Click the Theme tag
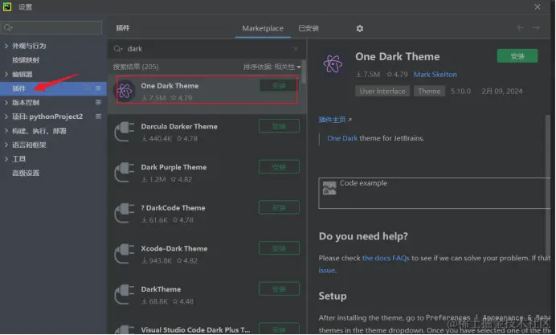Screen dimensions: 556x335 pyautogui.click(x=429, y=91)
